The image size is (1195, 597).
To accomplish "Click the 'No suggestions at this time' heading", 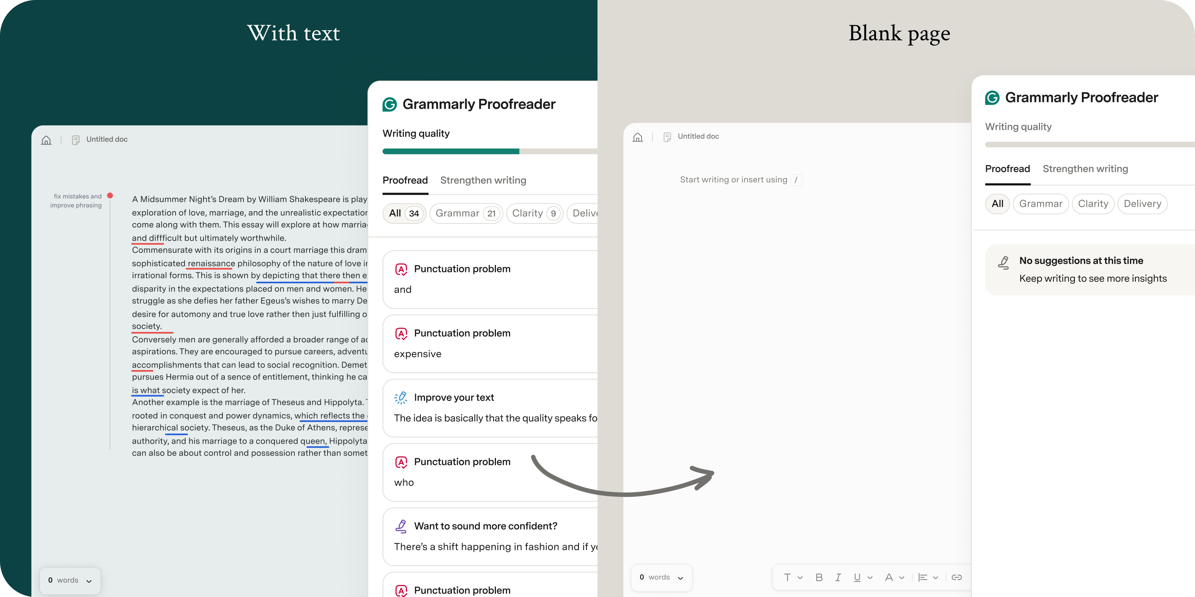I will [1081, 261].
